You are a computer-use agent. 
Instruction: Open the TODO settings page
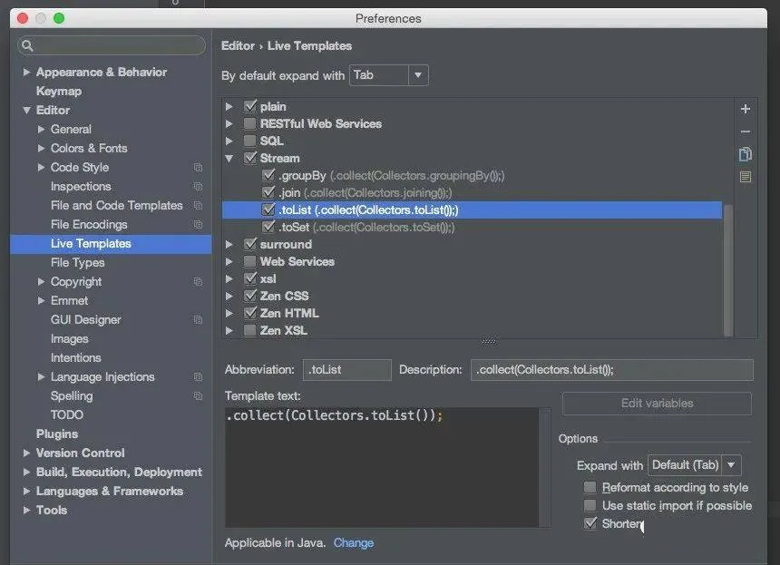click(66, 414)
